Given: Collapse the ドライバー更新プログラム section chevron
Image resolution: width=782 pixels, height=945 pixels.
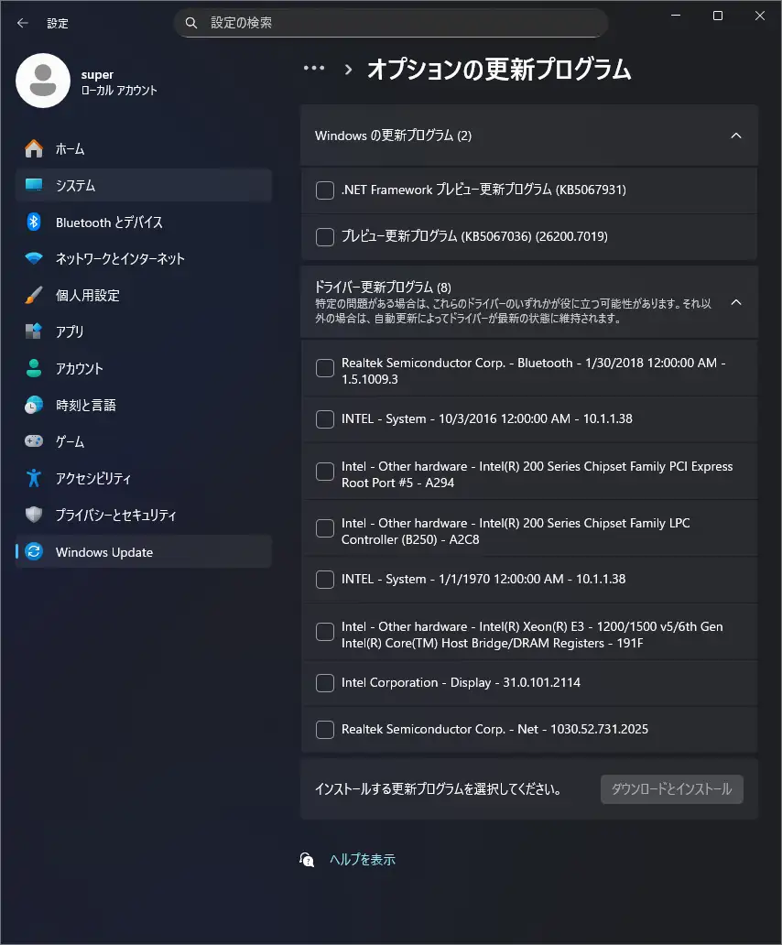Looking at the screenshot, I should (x=735, y=302).
